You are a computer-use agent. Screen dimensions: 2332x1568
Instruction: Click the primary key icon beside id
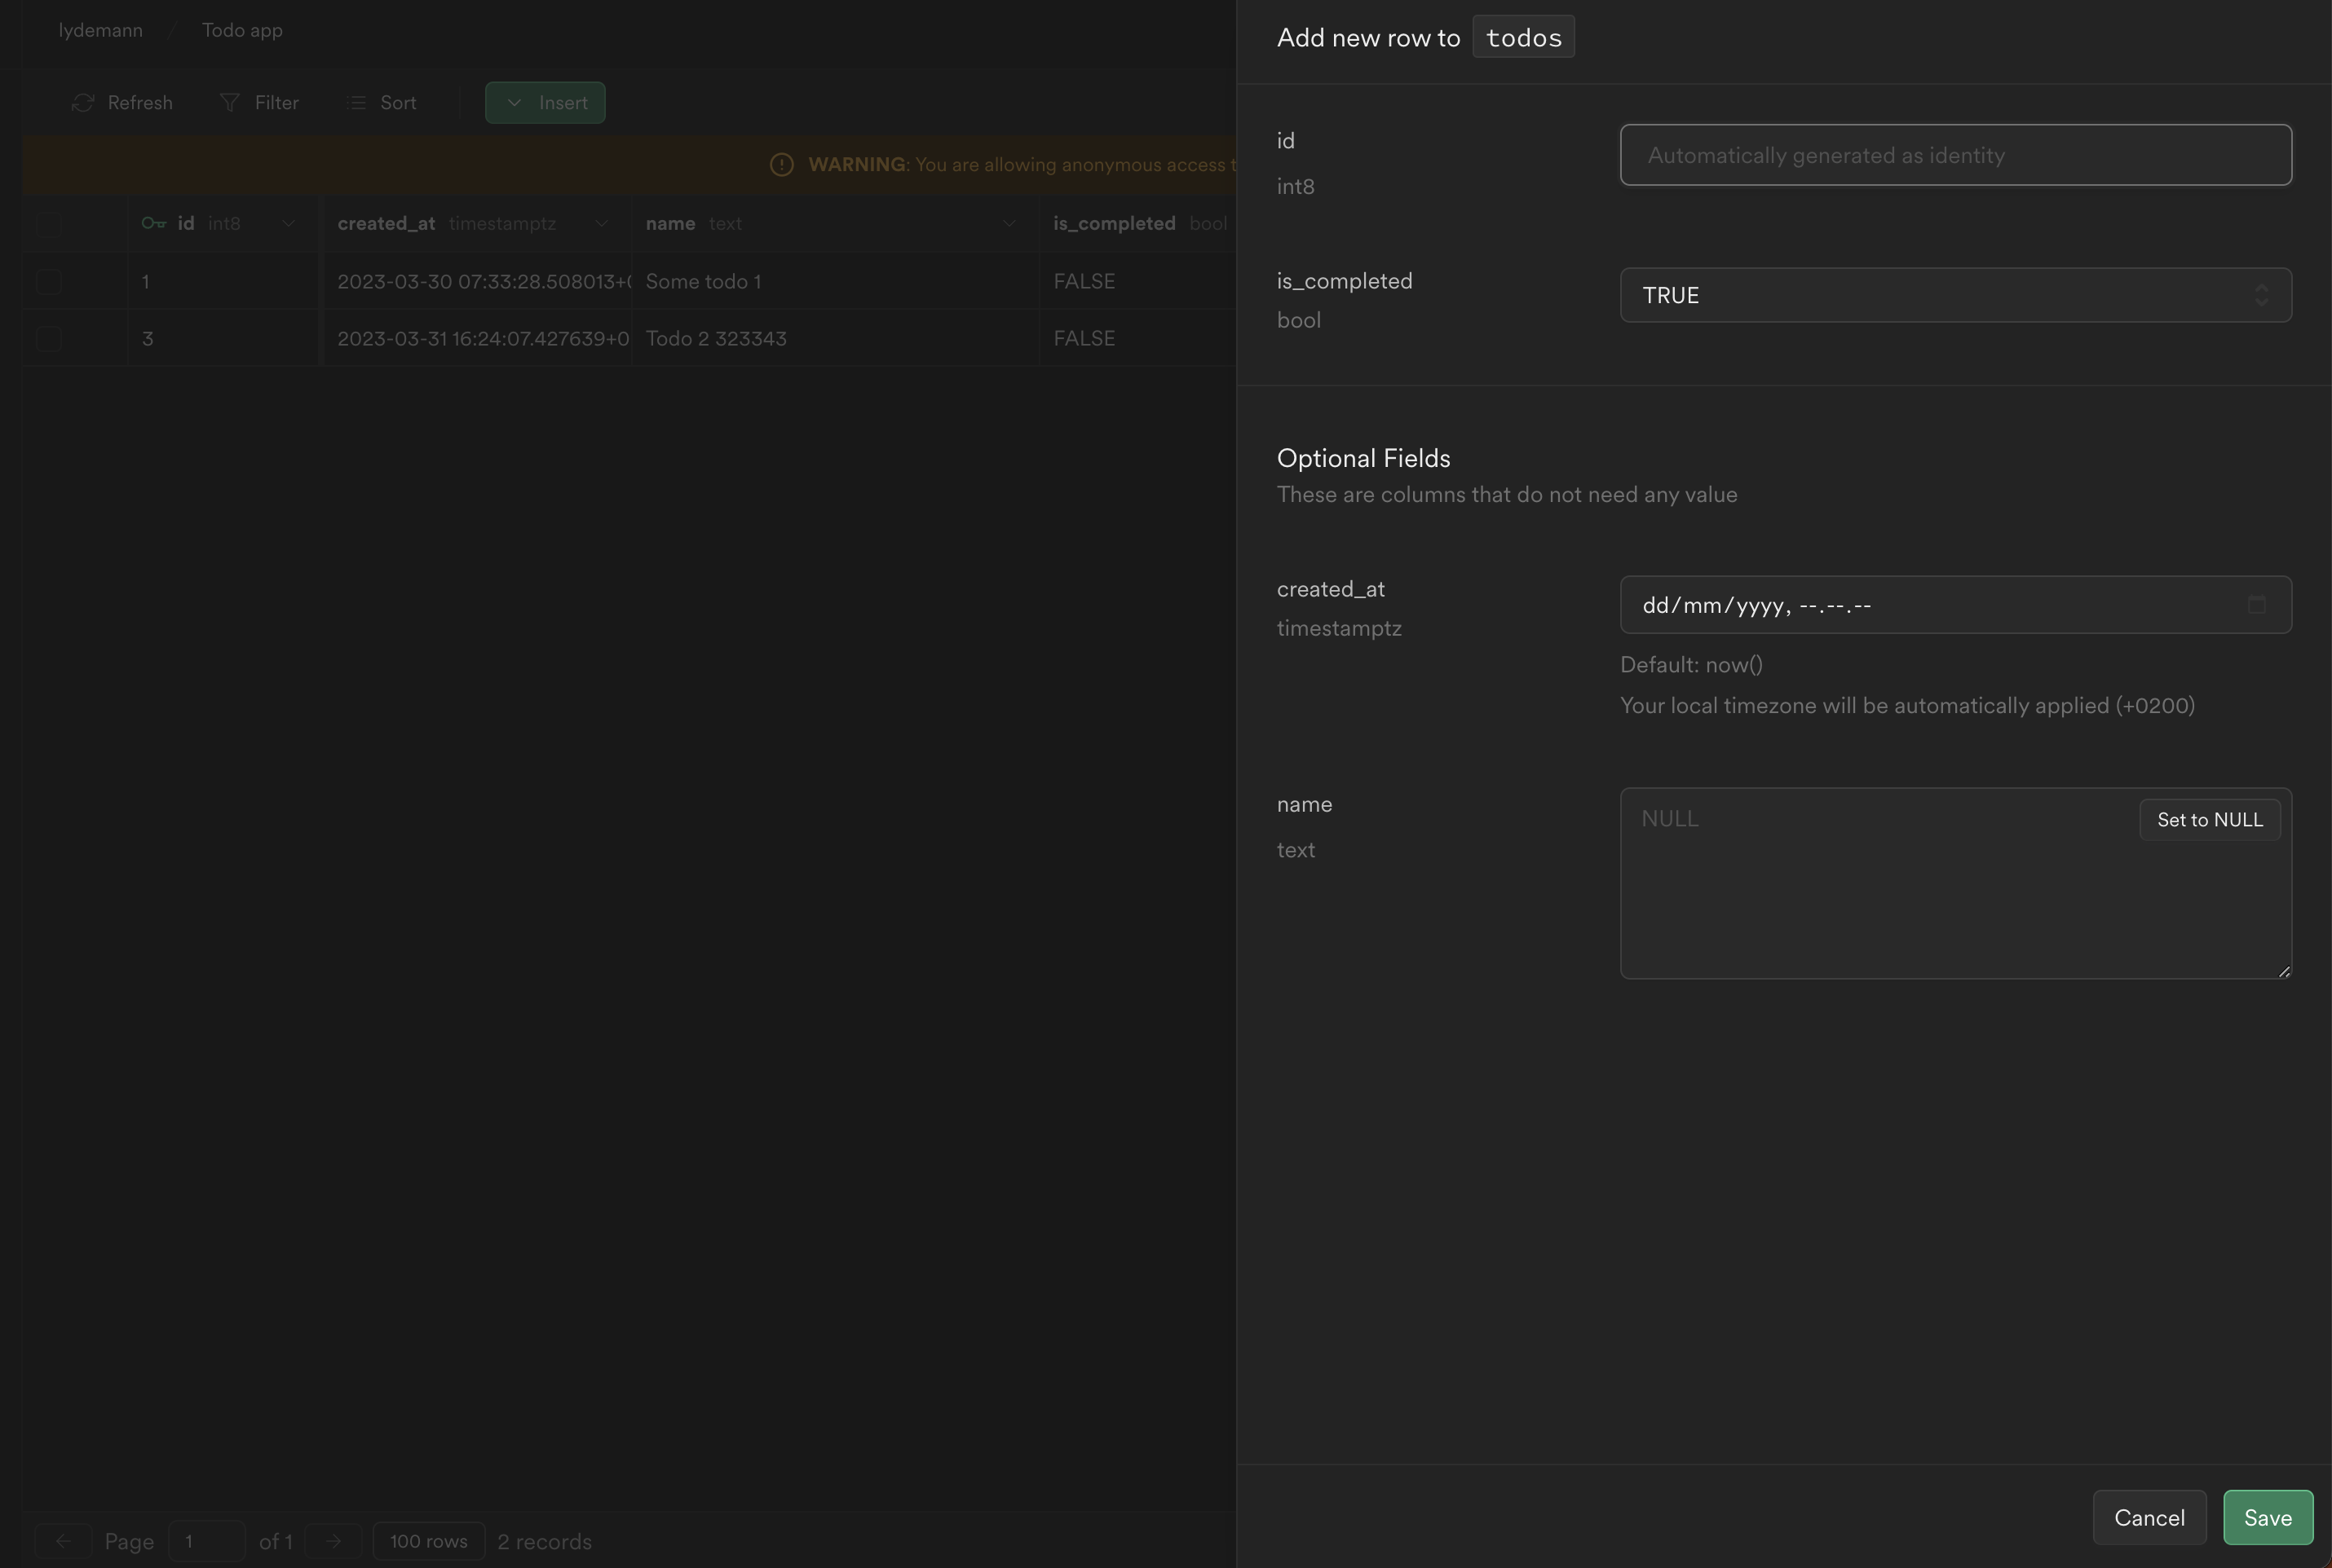[154, 223]
